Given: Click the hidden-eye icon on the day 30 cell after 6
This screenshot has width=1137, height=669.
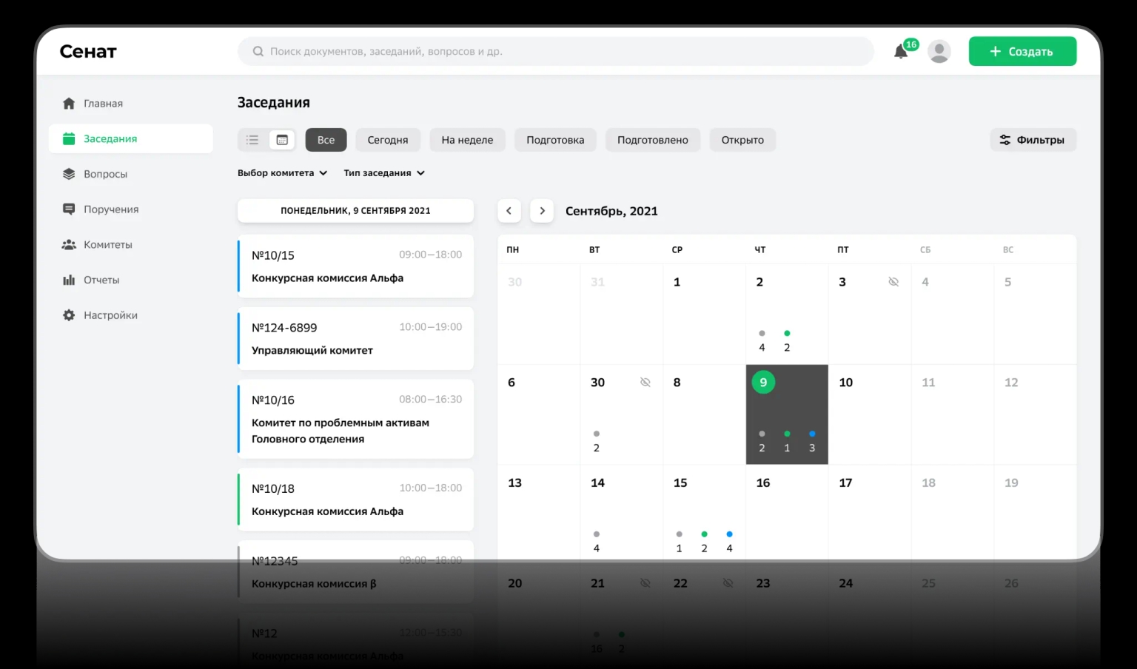Looking at the screenshot, I should point(645,383).
